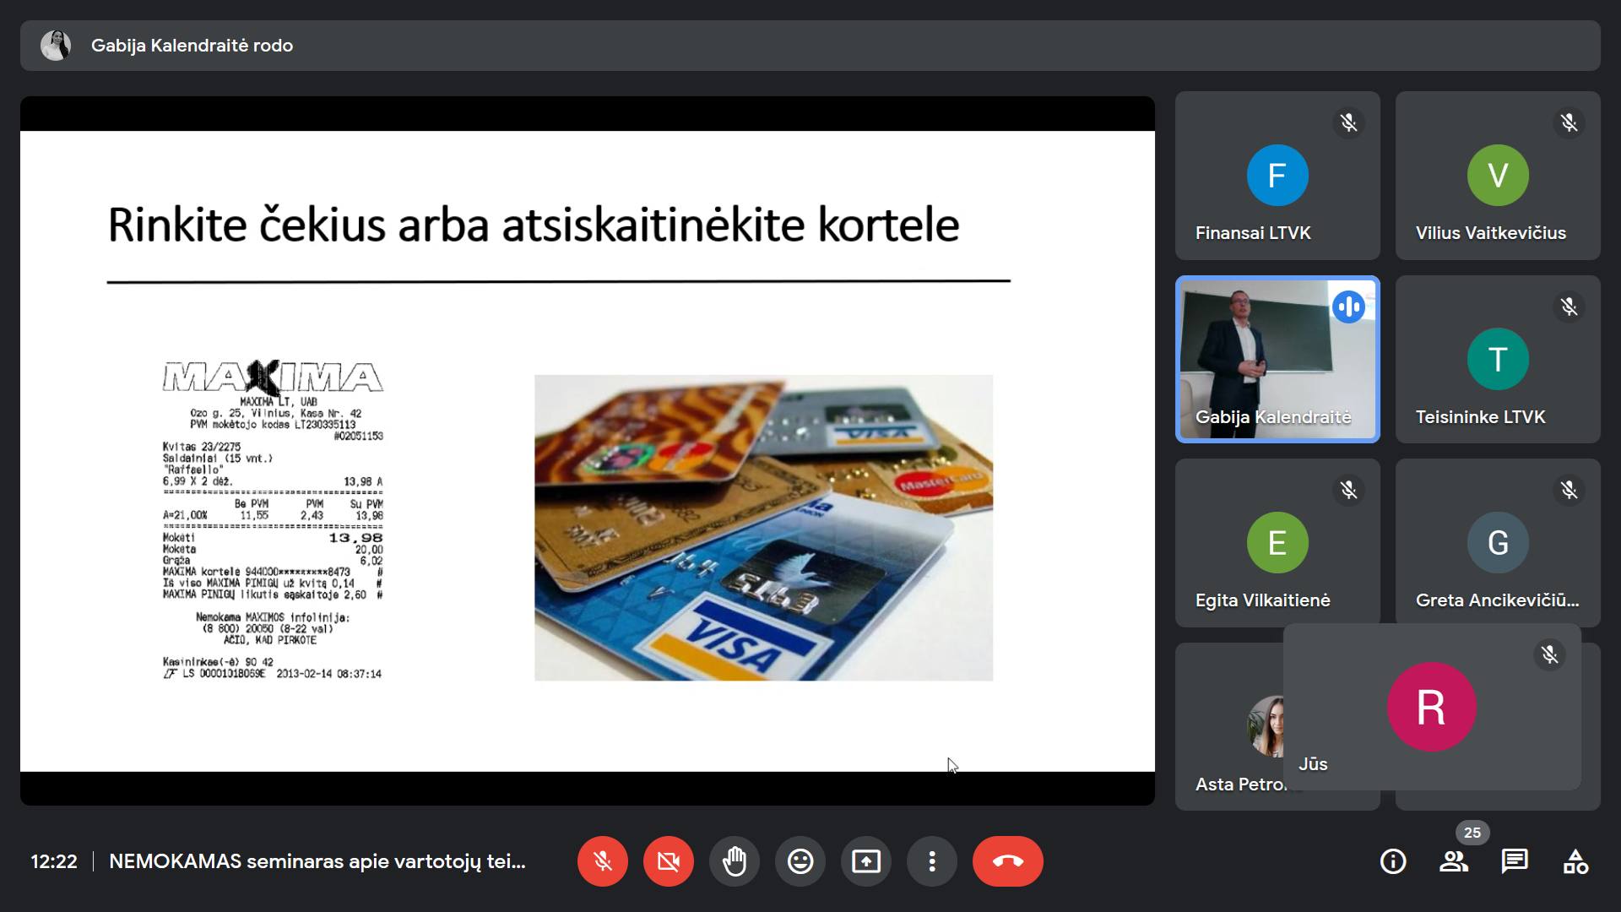
Task: Click your own self-view tile
Action: (x=1431, y=707)
